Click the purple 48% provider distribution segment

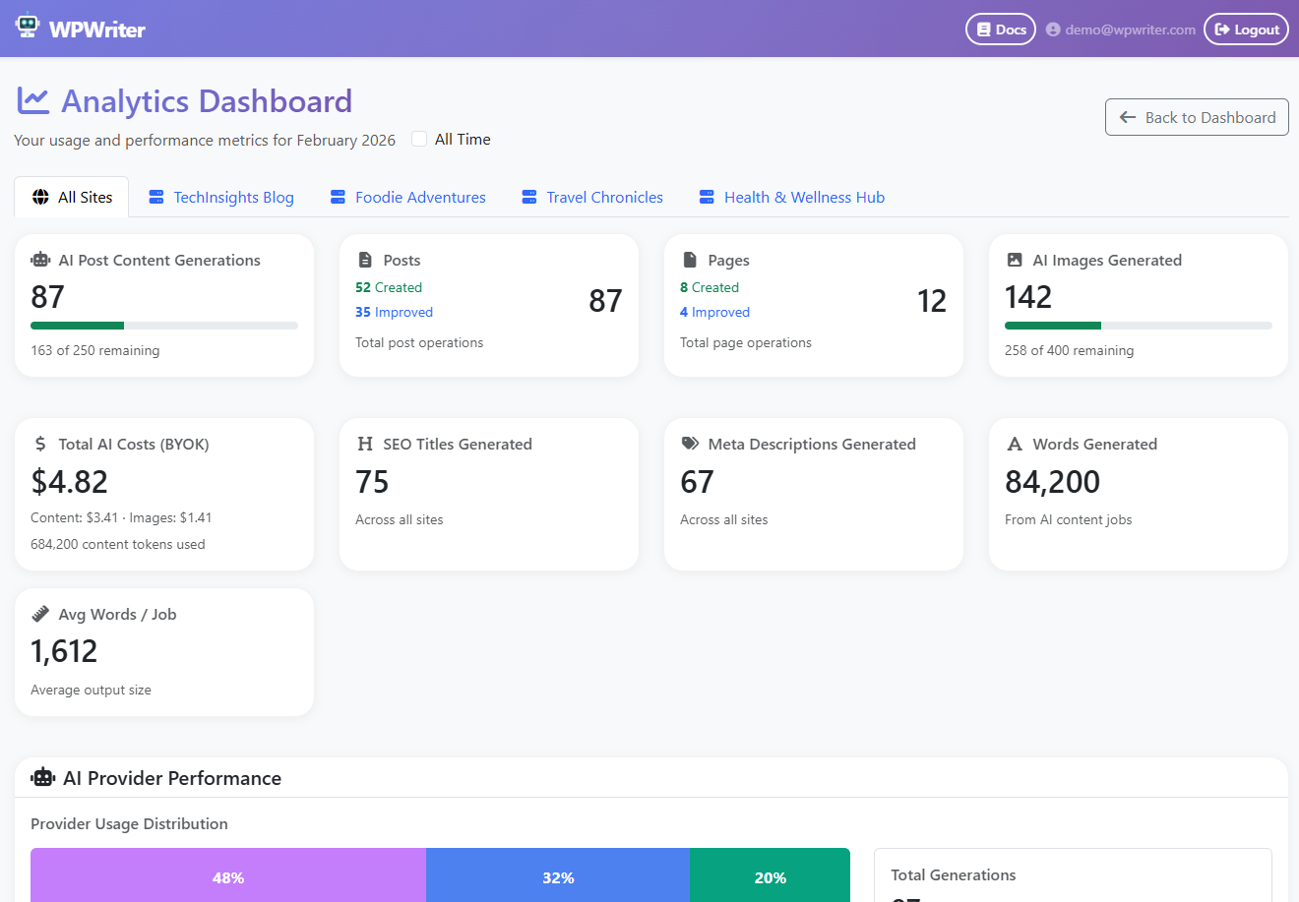tap(228, 875)
